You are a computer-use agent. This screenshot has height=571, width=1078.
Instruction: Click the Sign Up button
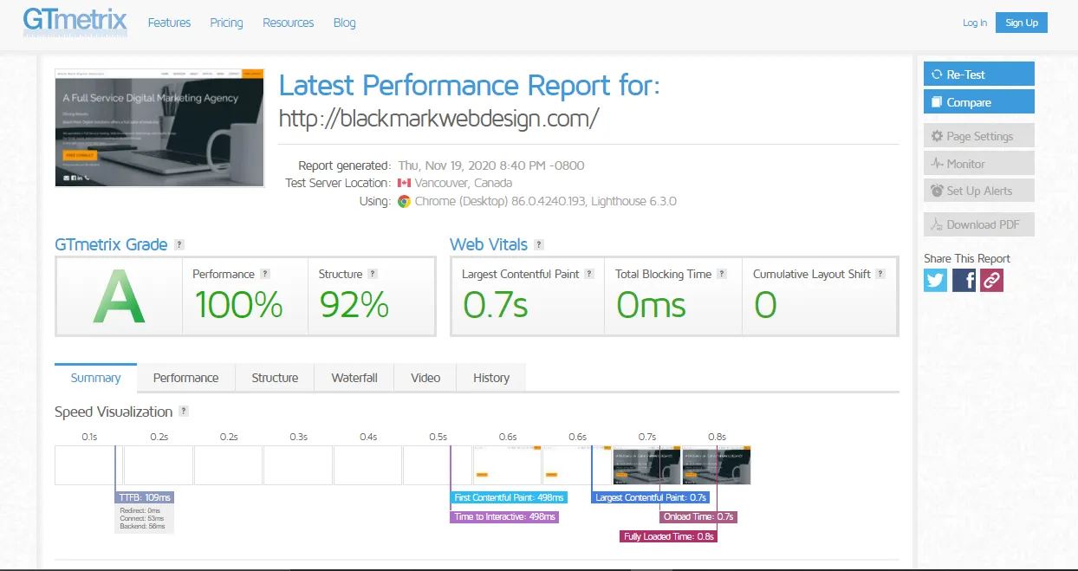[x=1022, y=23]
